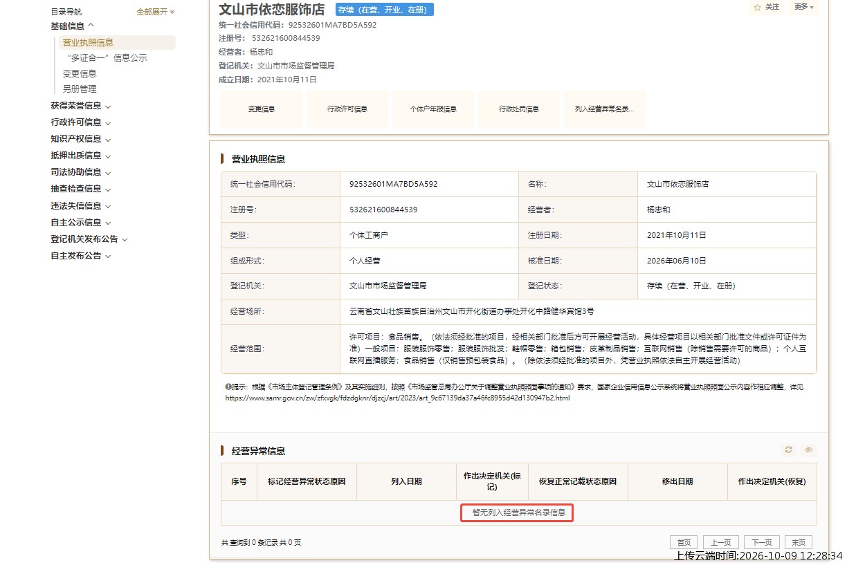Viewport: 847px width, 565px height.
Task: Expand 违法失信信息 in the sidebar
Action: tap(80, 205)
